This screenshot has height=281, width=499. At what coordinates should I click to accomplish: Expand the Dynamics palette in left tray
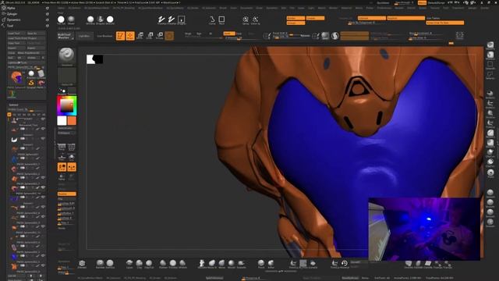pos(13,20)
